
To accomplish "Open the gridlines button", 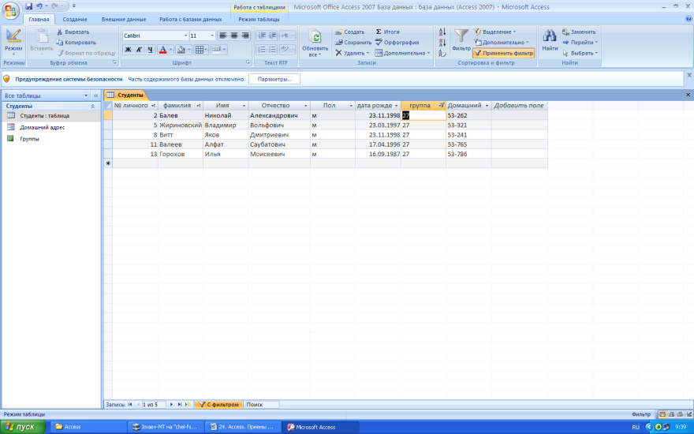I will pyautogui.click(x=200, y=50).
